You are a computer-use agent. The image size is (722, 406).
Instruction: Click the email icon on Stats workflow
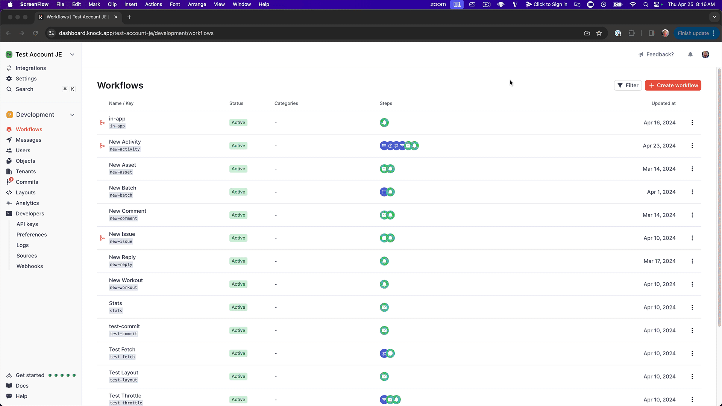pos(385,307)
